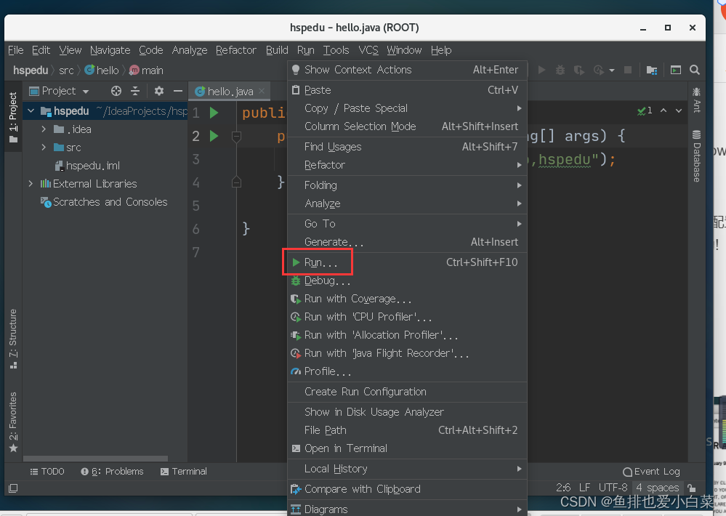Screen dimensions: 726x516
Task: Click the Locate/Select Opened File crosshair icon
Action: [x=116, y=91]
